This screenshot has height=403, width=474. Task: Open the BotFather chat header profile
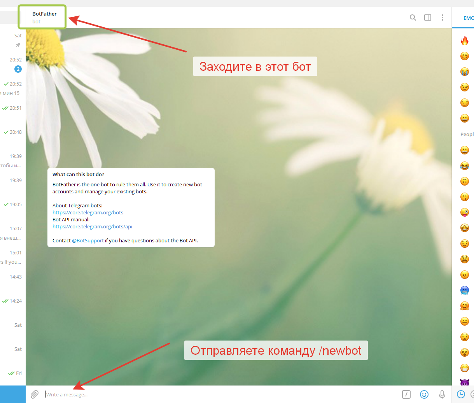click(x=44, y=17)
